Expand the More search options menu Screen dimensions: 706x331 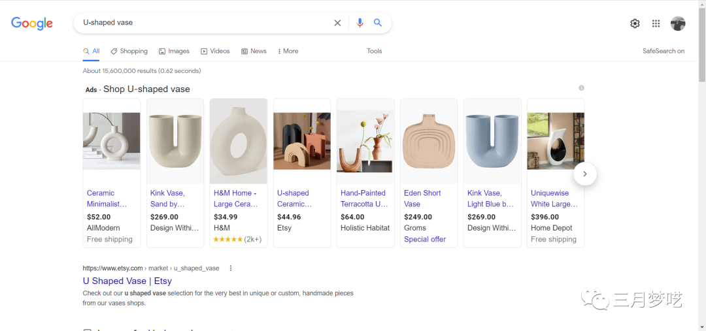click(x=288, y=52)
